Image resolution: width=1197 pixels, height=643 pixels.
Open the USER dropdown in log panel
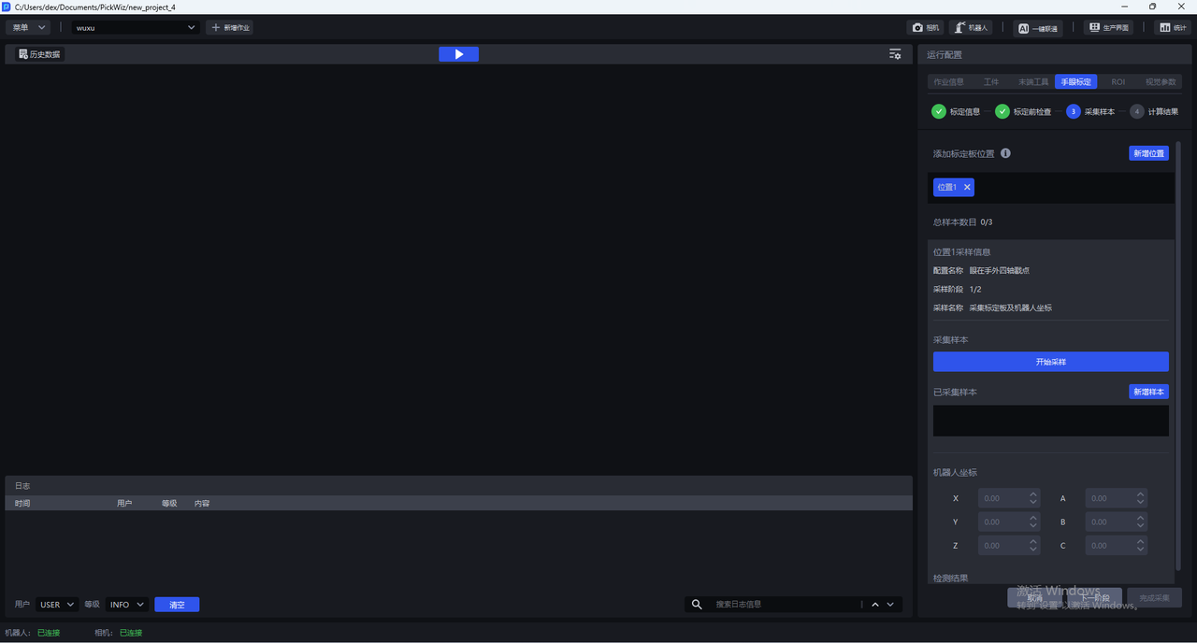point(57,605)
